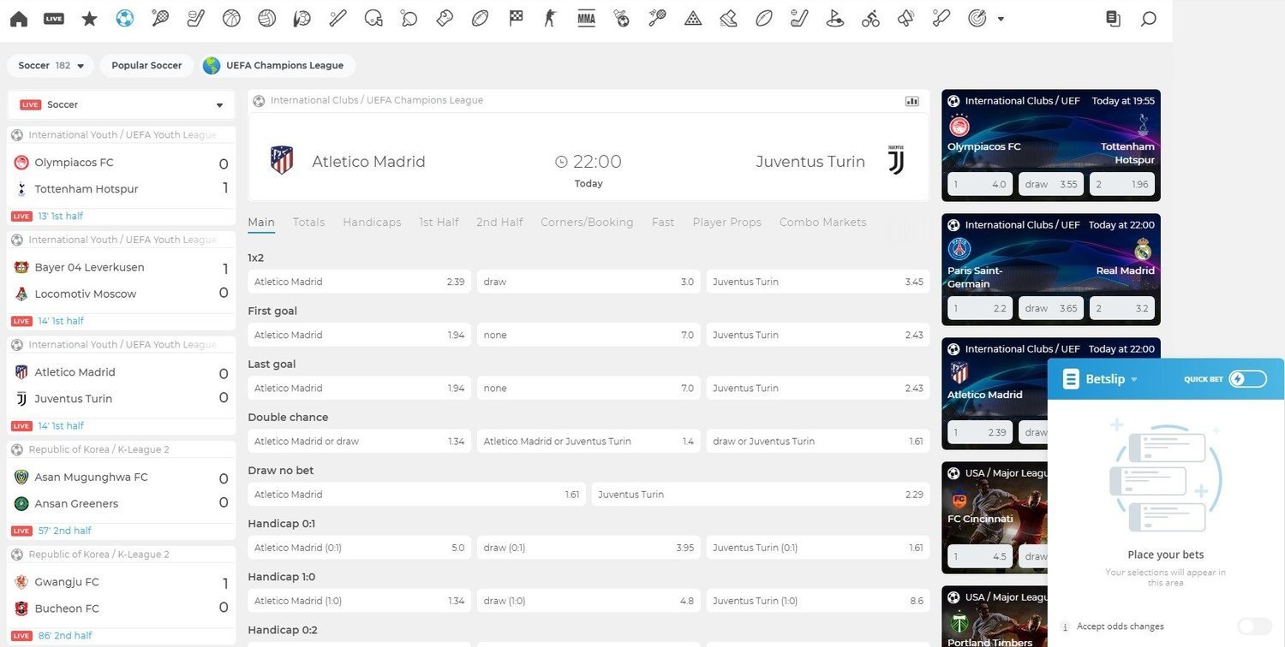Select the Golf flag icon
Image resolution: width=1285 pixels, height=647 pixels.
835,18
